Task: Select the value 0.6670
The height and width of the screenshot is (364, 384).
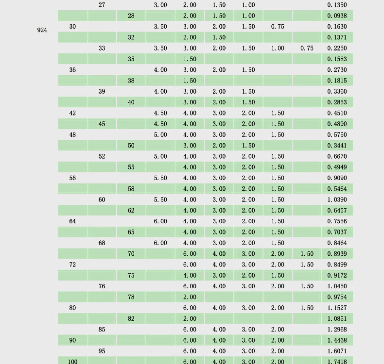Action: (x=337, y=156)
